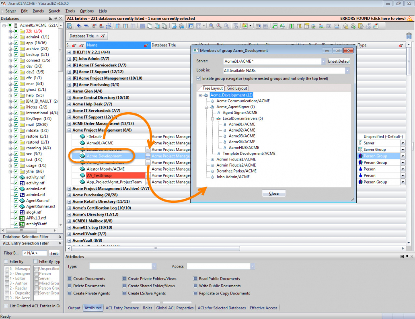Open the Options menu
This screenshot has height=319, width=415.
pyautogui.click(x=87, y=11)
